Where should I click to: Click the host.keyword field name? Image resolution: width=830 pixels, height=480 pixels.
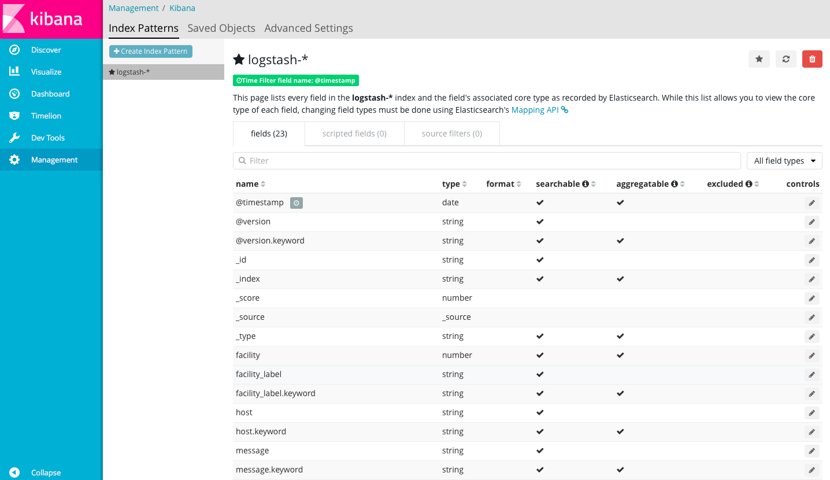tap(261, 432)
